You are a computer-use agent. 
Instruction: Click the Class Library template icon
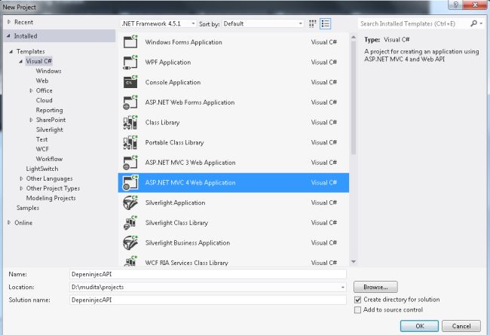pyautogui.click(x=130, y=123)
